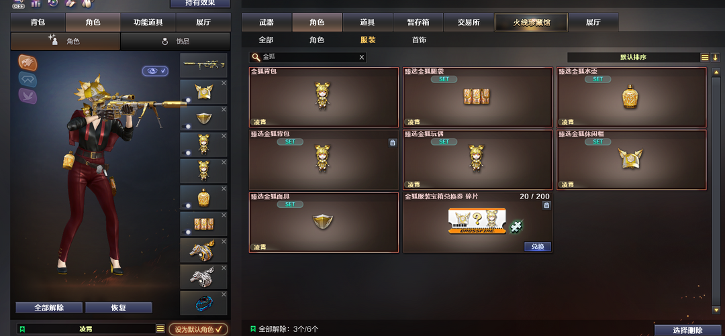Image resolution: width=725 pixels, height=336 pixels.
Task: Click trash icon on 金狐服装宝箱兑换券 card
Action: pyautogui.click(x=546, y=205)
